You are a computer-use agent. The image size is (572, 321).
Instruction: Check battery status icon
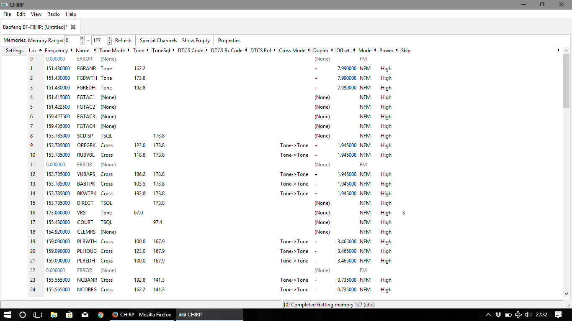point(508,314)
